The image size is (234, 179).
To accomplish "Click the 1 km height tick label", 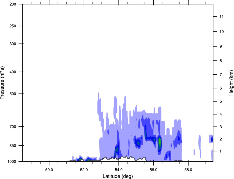I will pyautogui.click(x=220, y=151).
